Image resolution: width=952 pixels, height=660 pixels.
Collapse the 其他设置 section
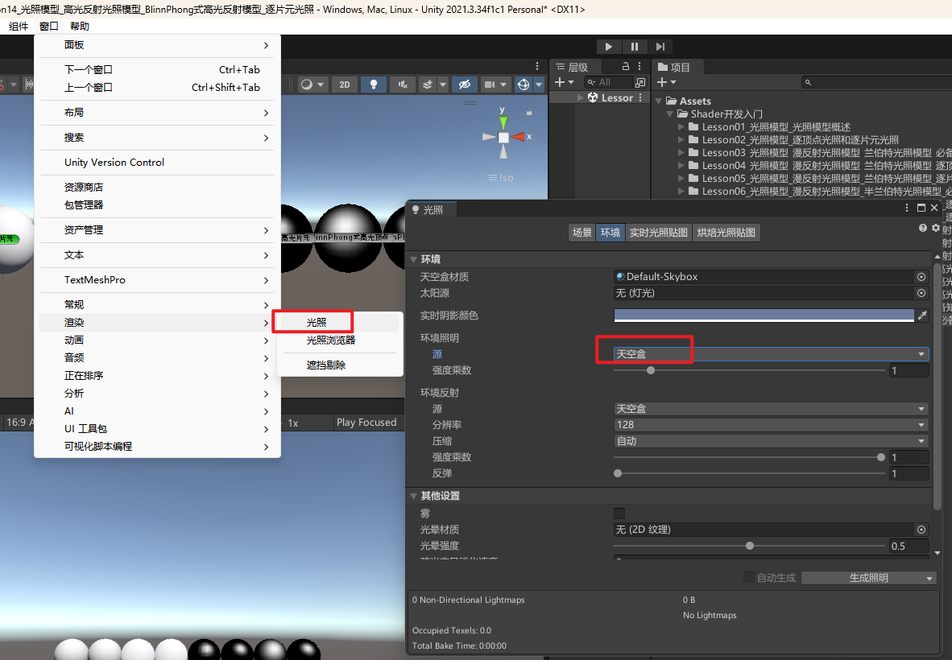pyautogui.click(x=415, y=496)
